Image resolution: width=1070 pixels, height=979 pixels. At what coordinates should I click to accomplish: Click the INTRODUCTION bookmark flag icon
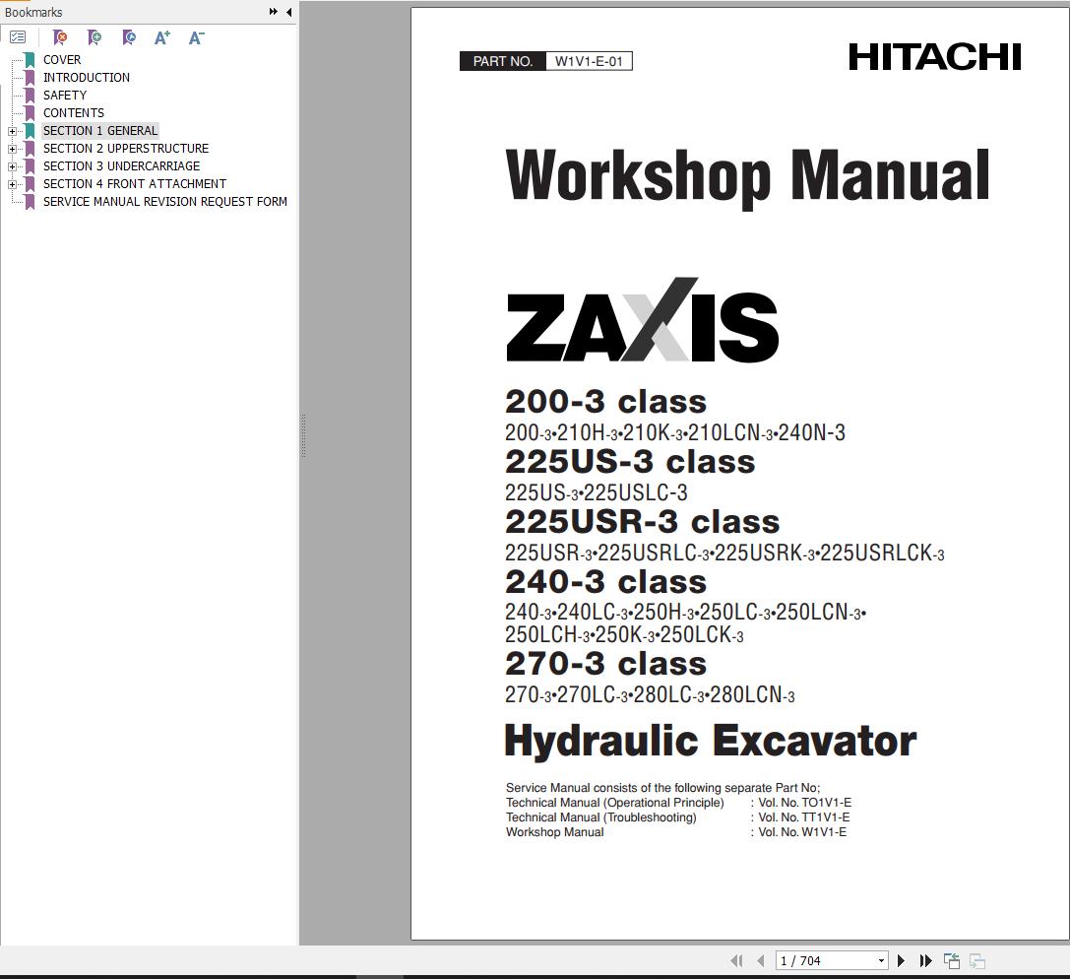[30, 78]
